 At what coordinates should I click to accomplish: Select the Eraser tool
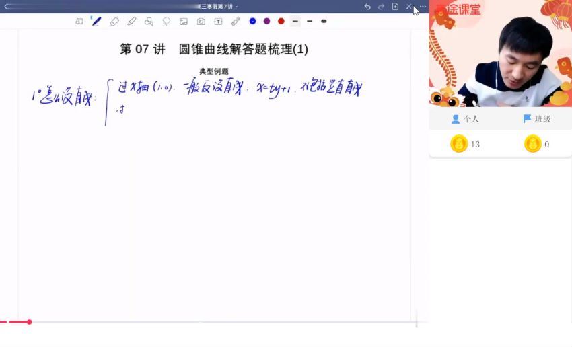click(x=114, y=22)
